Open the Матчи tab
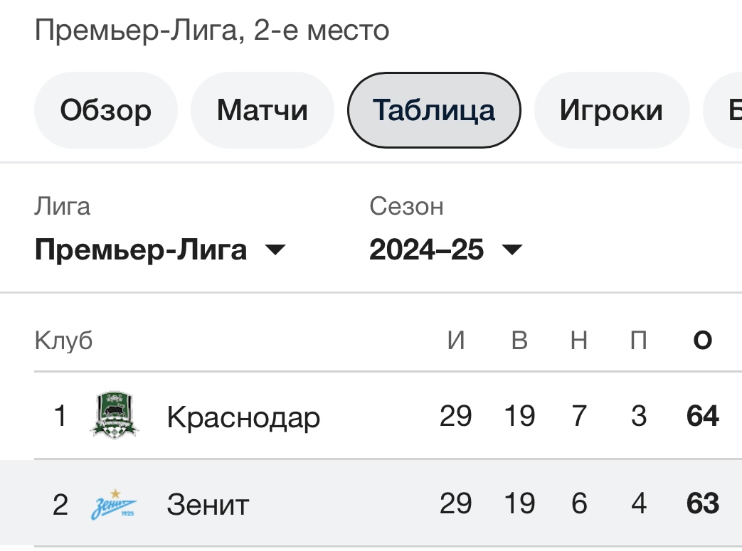This screenshot has height=551, width=742. coord(262,109)
